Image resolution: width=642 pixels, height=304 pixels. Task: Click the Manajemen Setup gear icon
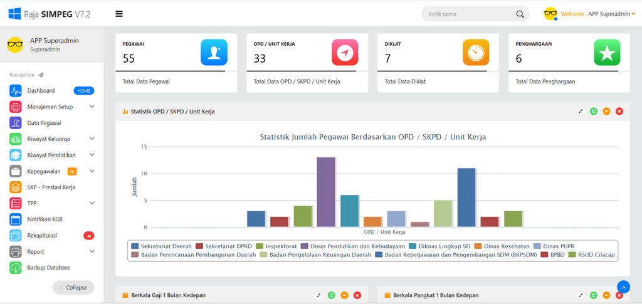click(16, 107)
